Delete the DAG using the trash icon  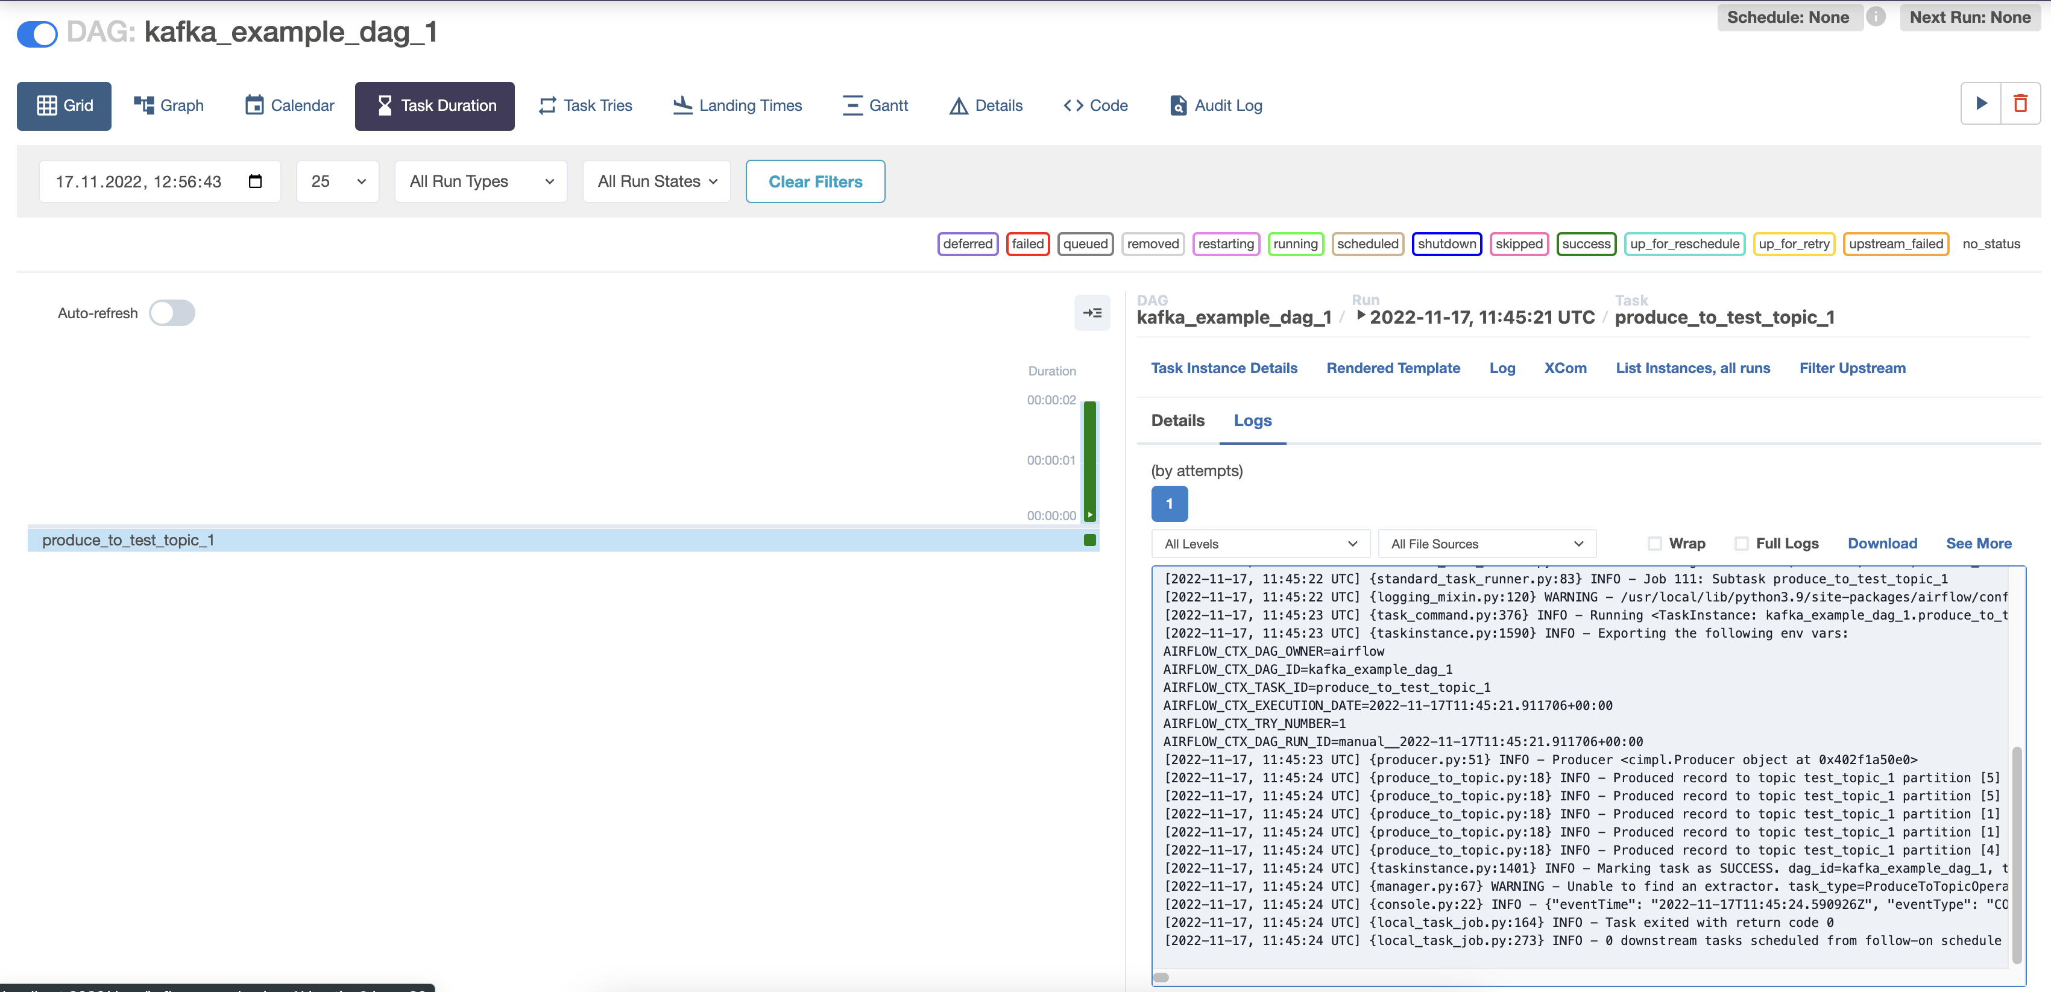(2021, 104)
